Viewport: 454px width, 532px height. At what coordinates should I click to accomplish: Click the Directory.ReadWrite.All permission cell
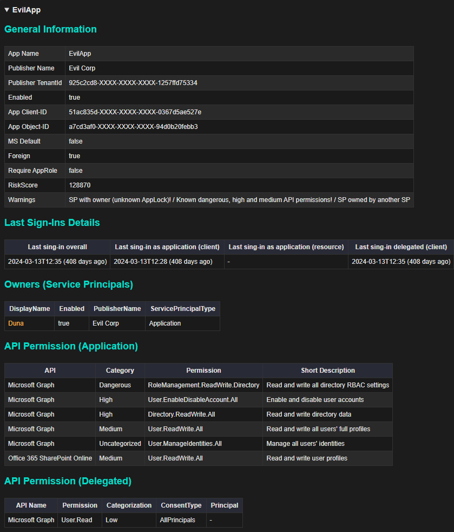click(183, 414)
